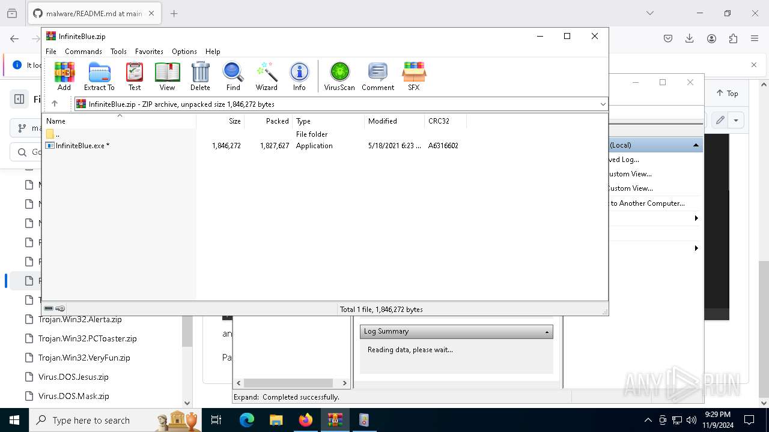The width and height of the screenshot is (769, 432).
Task: Click the horizontal scrollbar right arrow
Action: (344, 383)
